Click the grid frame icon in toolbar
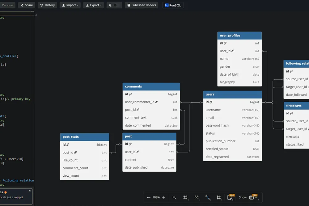The width and height of the screenshot is (309, 206). pyautogui.click(x=219, y=197)
